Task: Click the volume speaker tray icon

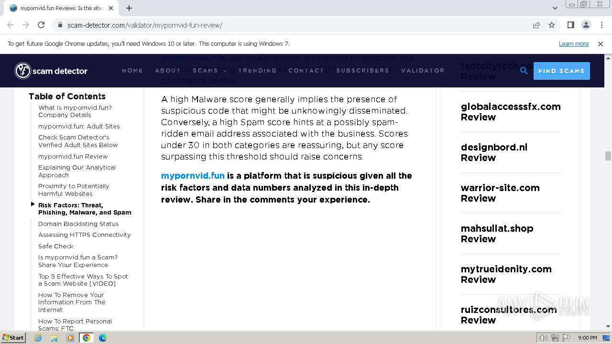Action: pos(543,338)
